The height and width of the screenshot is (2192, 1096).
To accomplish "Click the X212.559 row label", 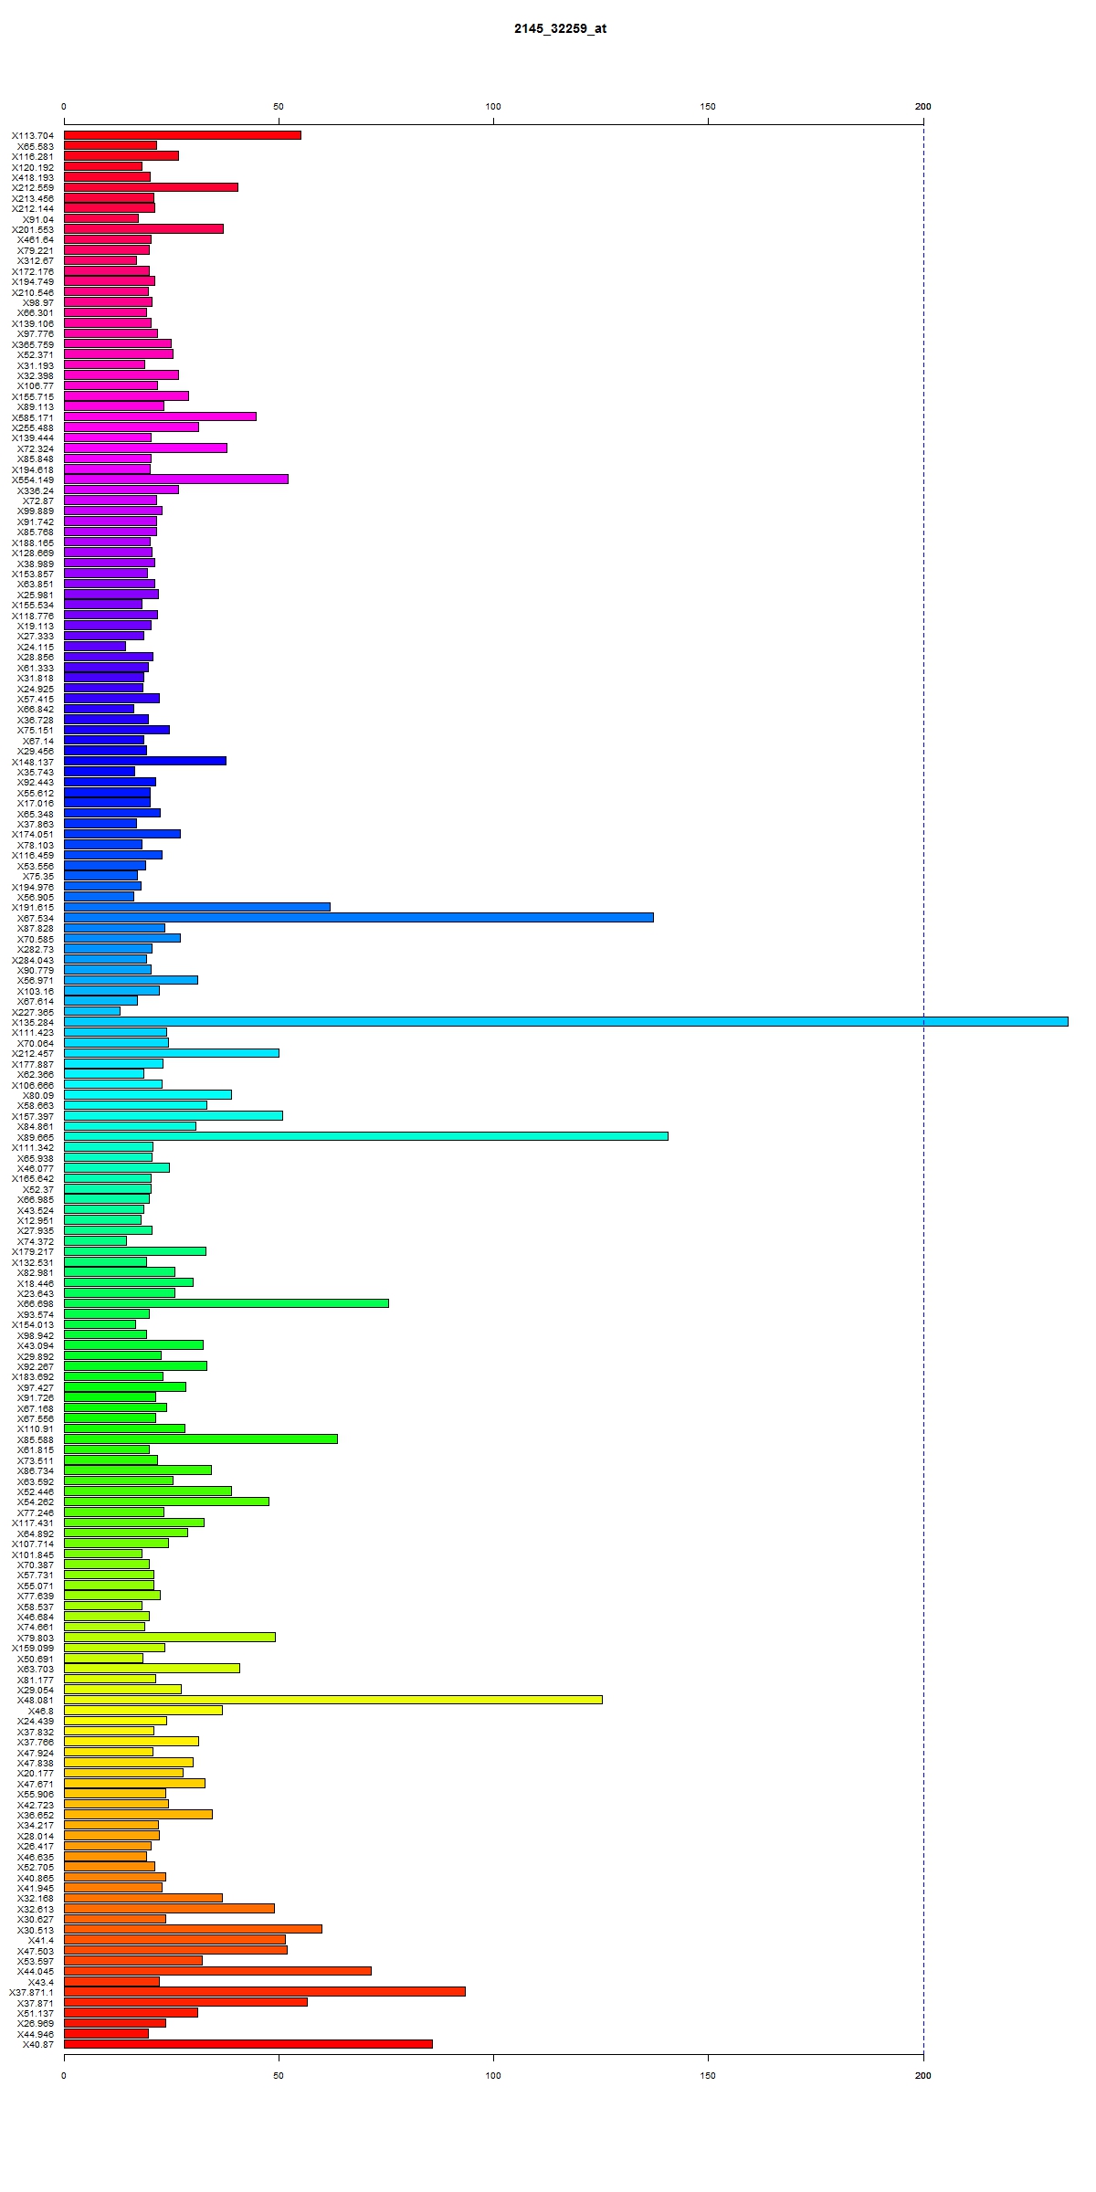I will [x=33, y=187].
